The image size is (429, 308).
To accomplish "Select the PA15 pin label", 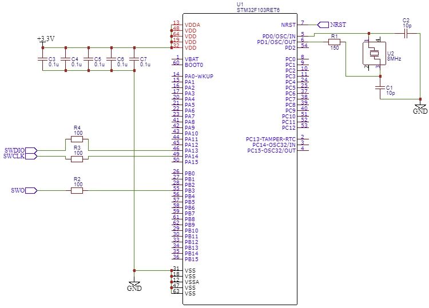I will click(191, 162).
